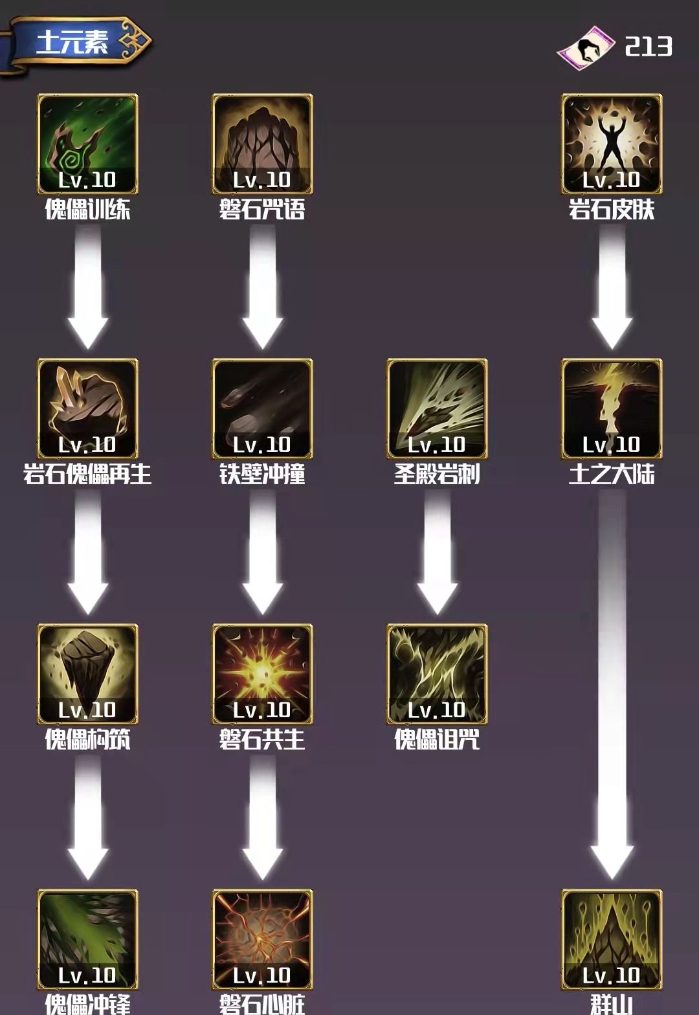Image resolution: width=699 pixels, height=1015 pixels.
Task: Open the 磐石心脏 skill icon
Action: coord(262,940)
